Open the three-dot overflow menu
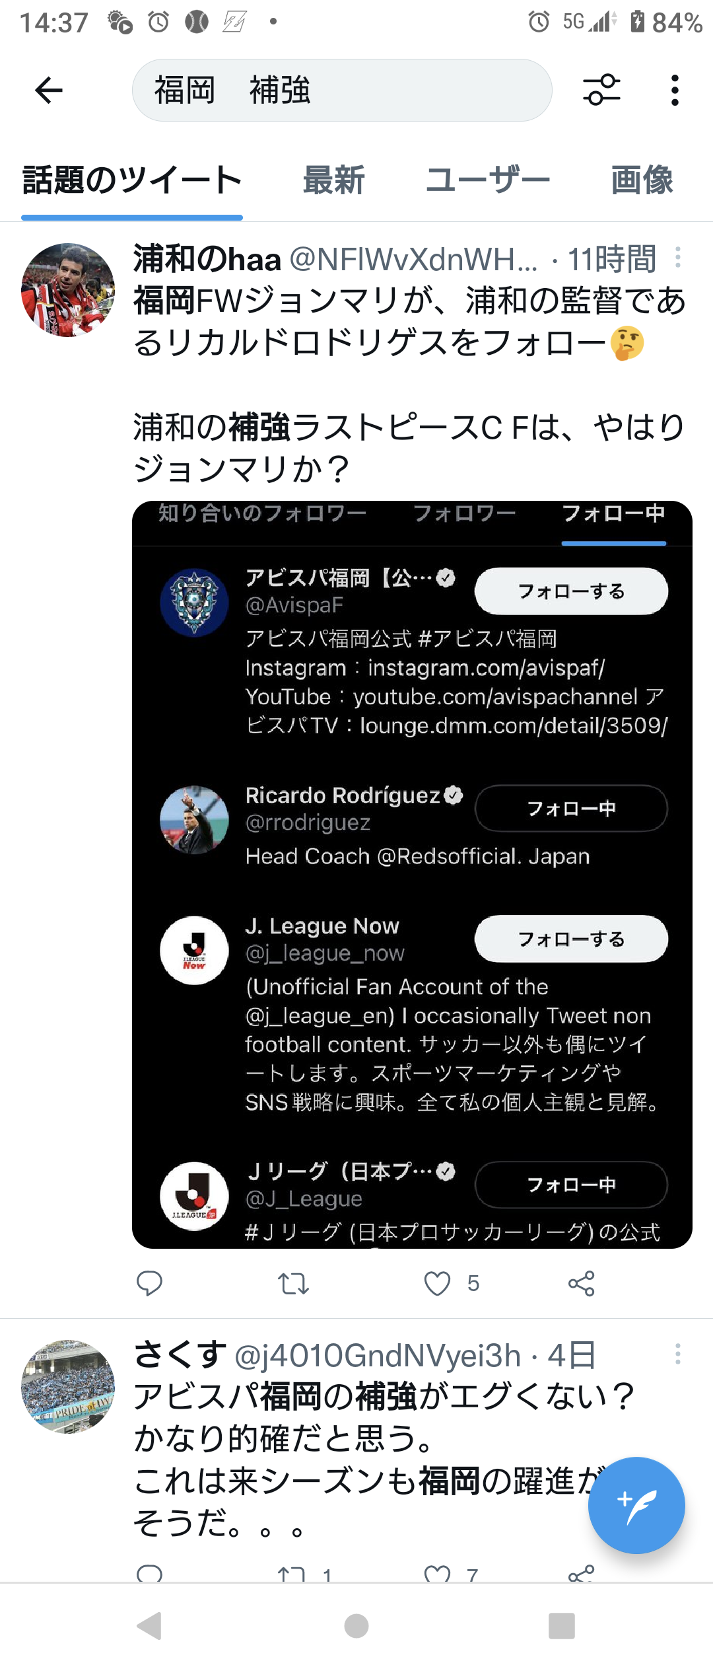This screenshot has height=1665, width=713. (674, 90)
